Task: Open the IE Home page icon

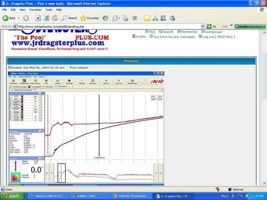Action: pos(55,18)
